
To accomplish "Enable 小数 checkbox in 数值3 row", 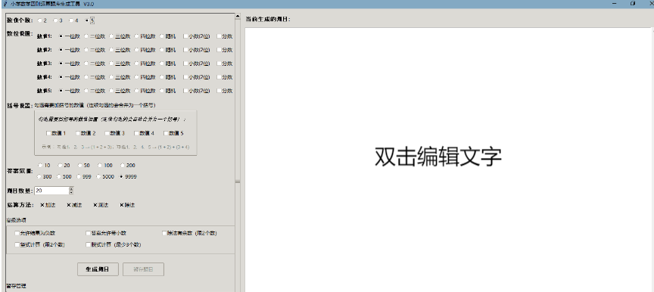I will (x=185, y=64).
